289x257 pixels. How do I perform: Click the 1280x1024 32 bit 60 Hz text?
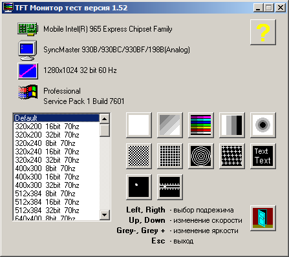[x=80, y=70]
